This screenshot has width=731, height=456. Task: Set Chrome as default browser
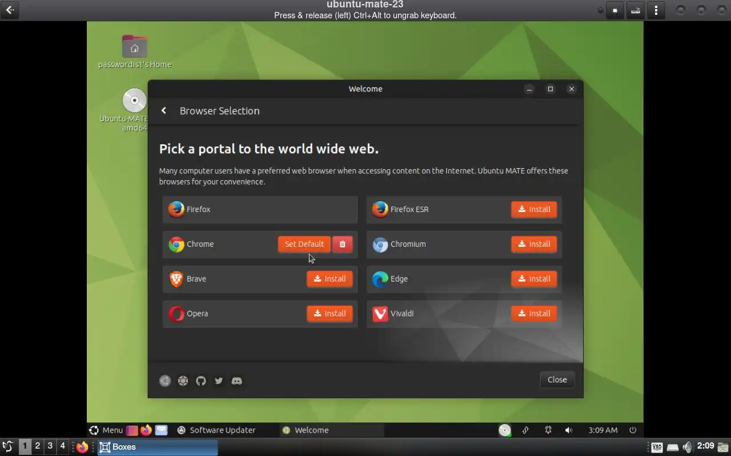point(304,244)
